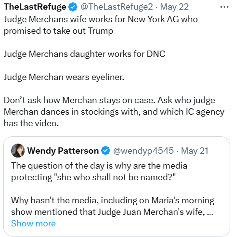Click the Wendy Patterson display name
Screen dimensions: 233x237
click(63, 151)
